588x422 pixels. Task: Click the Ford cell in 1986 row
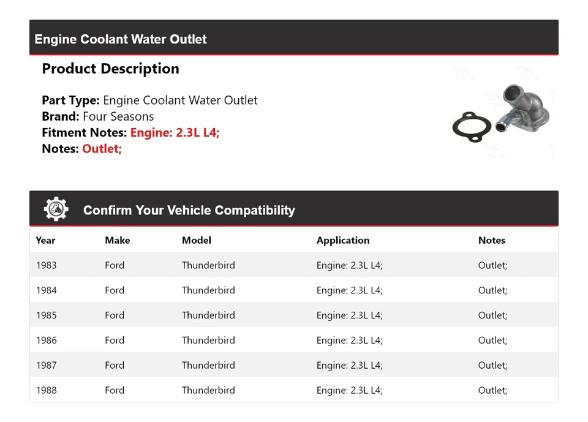pyautogui.click(x=114, y=341)
